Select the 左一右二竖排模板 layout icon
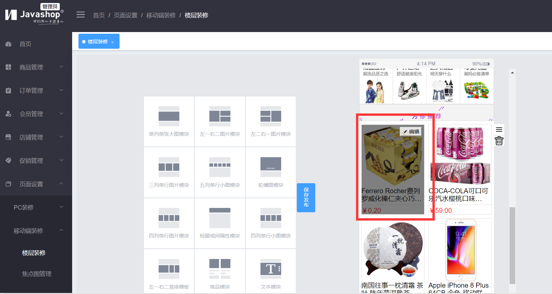 [x=169, y=269]
